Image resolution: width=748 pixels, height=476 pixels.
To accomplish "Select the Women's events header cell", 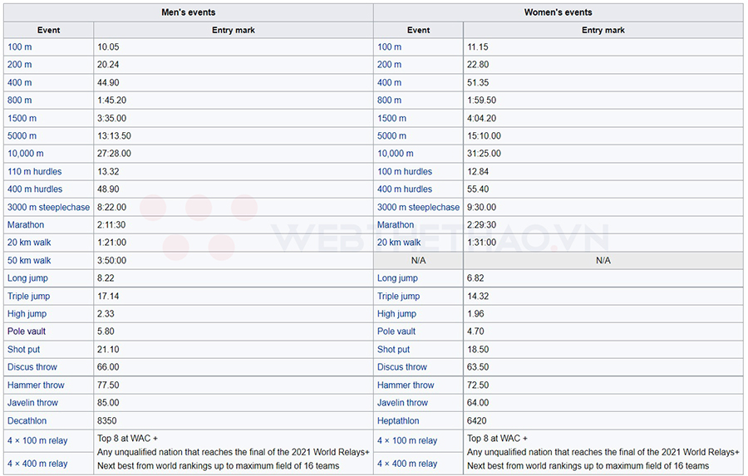I will pos(559,12).
